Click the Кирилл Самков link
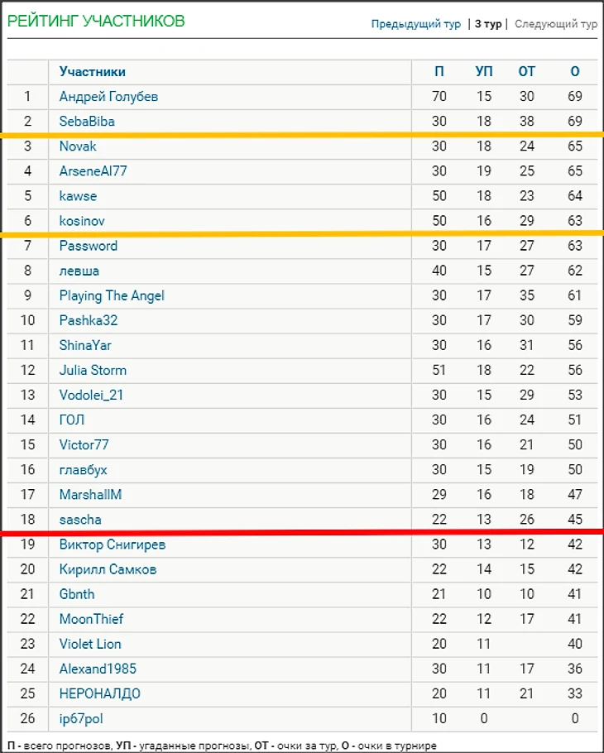This screenshot has height=753, width=604. coord(108,569)
